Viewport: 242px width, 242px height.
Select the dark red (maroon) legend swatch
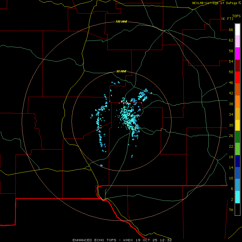pyautogui.click(x=237, y=65)
